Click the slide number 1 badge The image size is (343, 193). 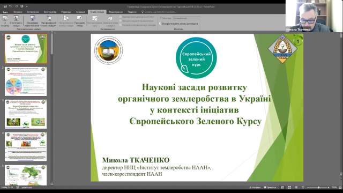297,41
